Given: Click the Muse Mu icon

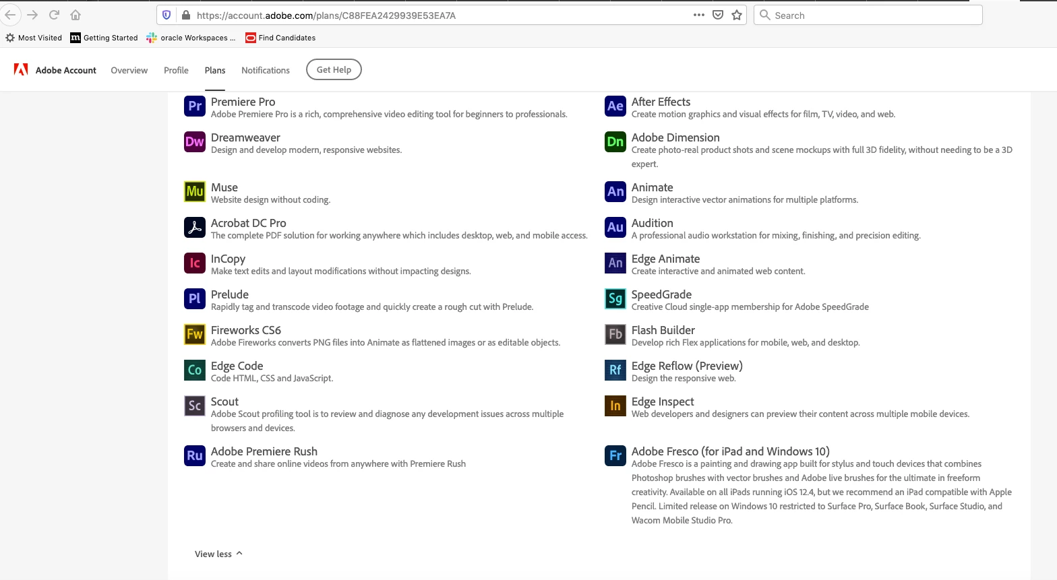Looking at the screenshot, I should [x=195, y=191].
